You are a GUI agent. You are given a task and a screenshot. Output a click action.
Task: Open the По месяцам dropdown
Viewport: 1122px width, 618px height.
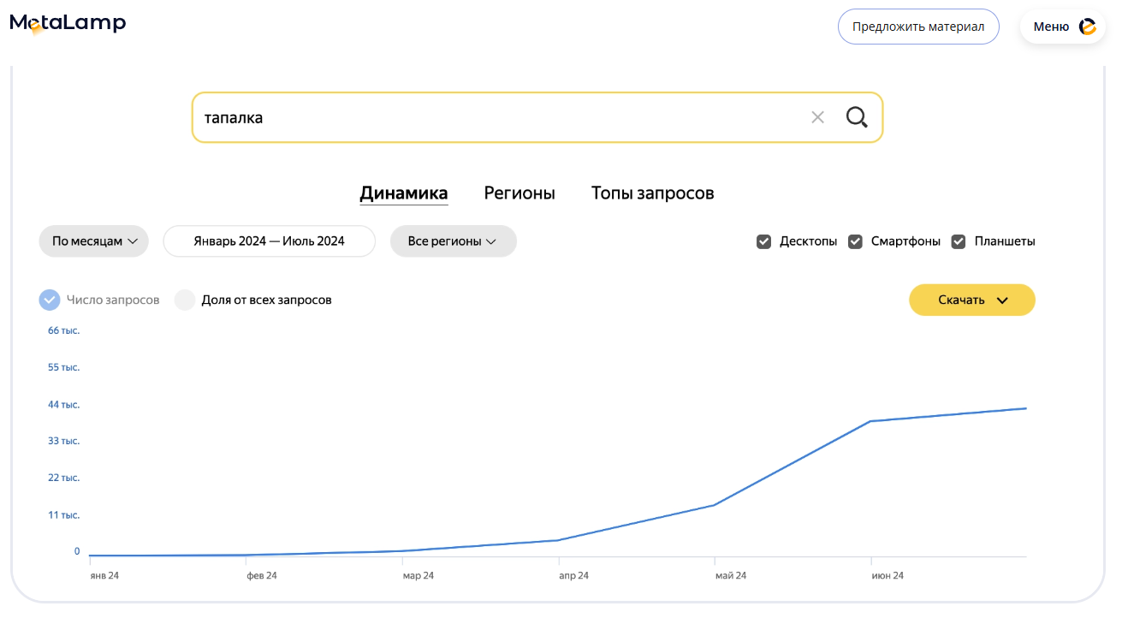click(94, 241)
